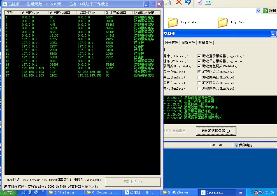Click the 启动游戏服务器 button
The height and width of the screenshot is (196, 277).
tap(216, 131)
